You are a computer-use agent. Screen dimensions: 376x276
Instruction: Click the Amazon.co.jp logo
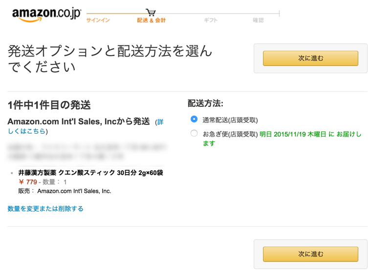(46, 14)
